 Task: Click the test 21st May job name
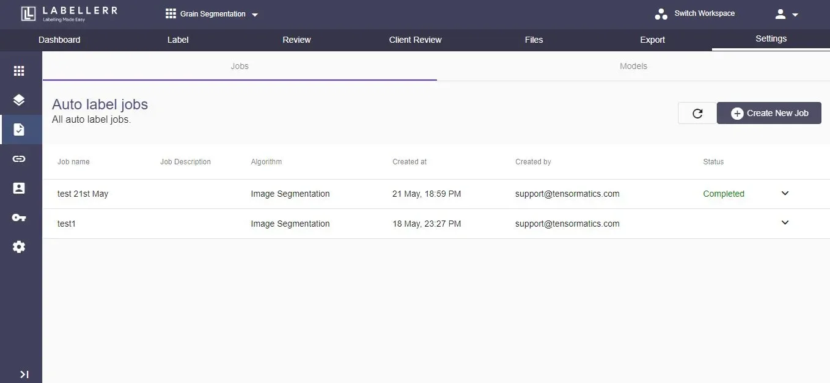[83, 194]
